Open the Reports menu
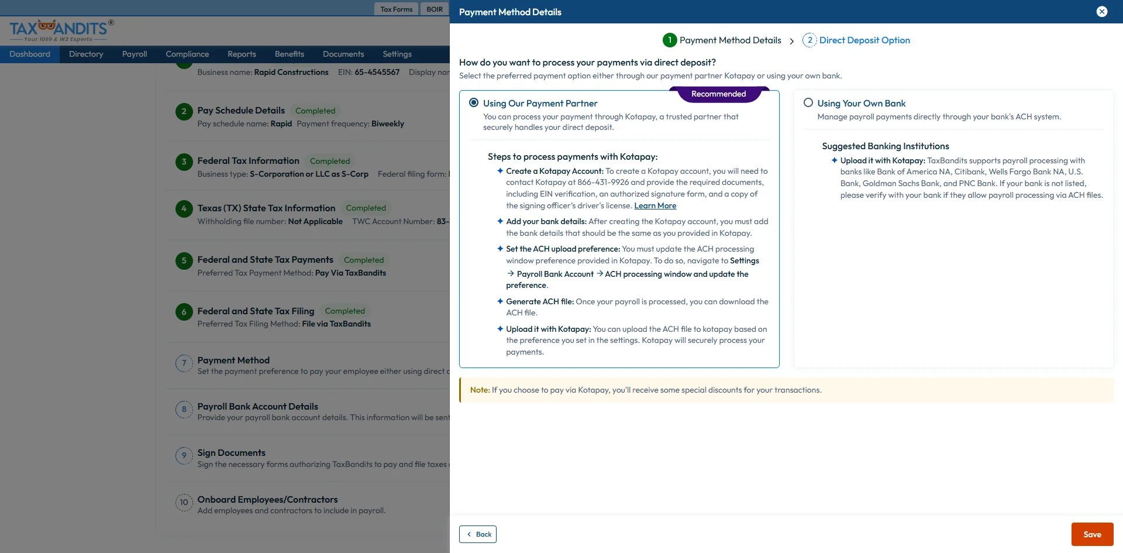The width and height of the screenshot is (1123, 553). [x=242, y=54]
